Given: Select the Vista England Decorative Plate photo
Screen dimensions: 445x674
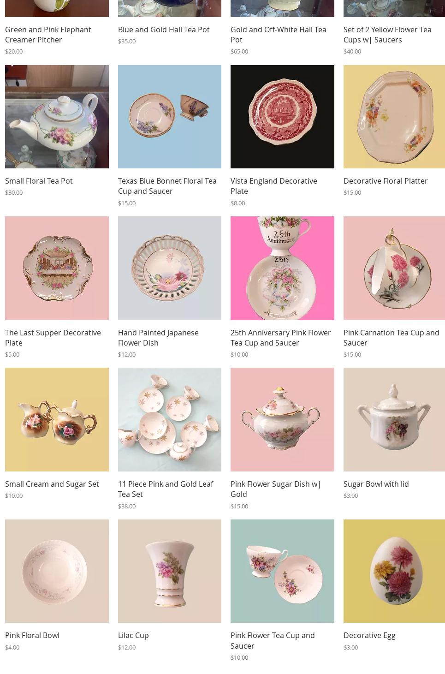Looking at the screenshot, I should pyautogui.click(x=282, y=117).
